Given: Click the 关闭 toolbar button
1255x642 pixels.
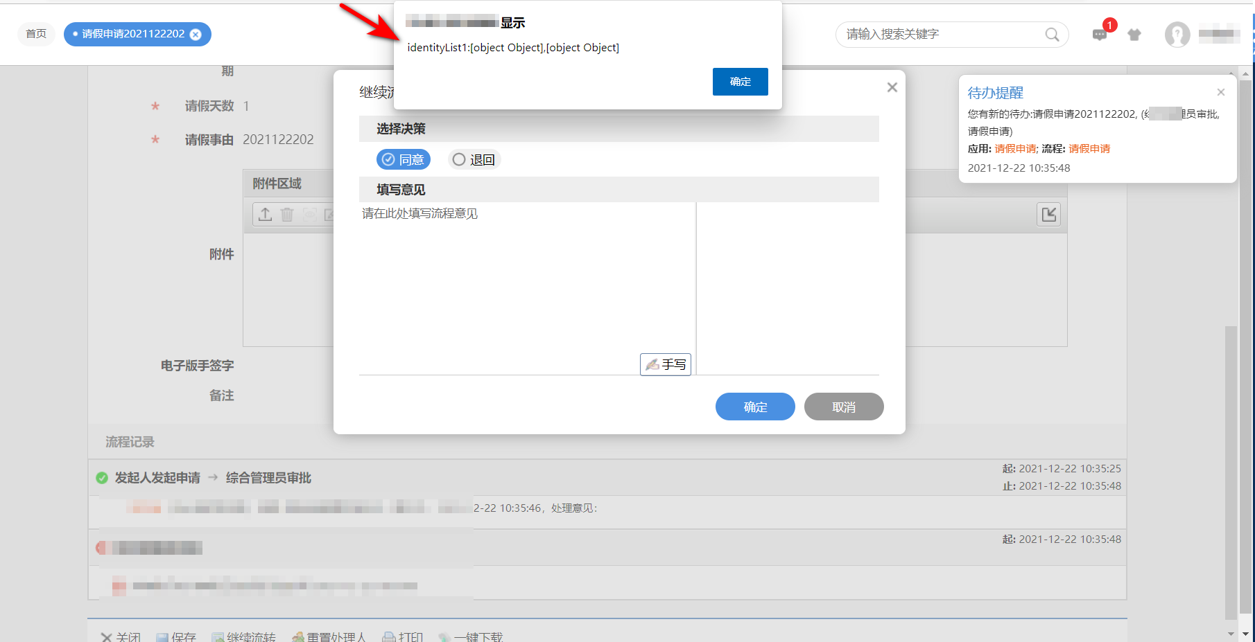Looking at the screenshot, I should (121, 637).
